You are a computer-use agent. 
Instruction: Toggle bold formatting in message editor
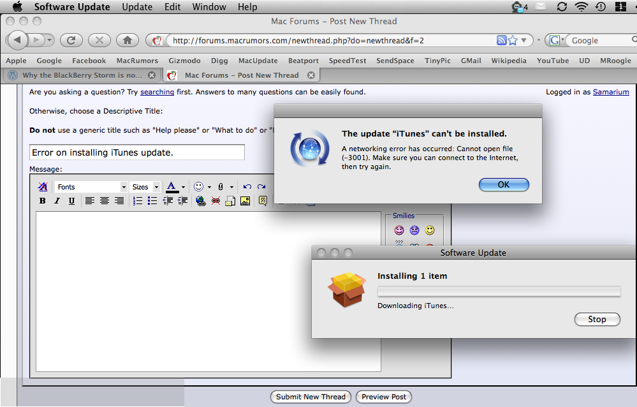point(42,201)
